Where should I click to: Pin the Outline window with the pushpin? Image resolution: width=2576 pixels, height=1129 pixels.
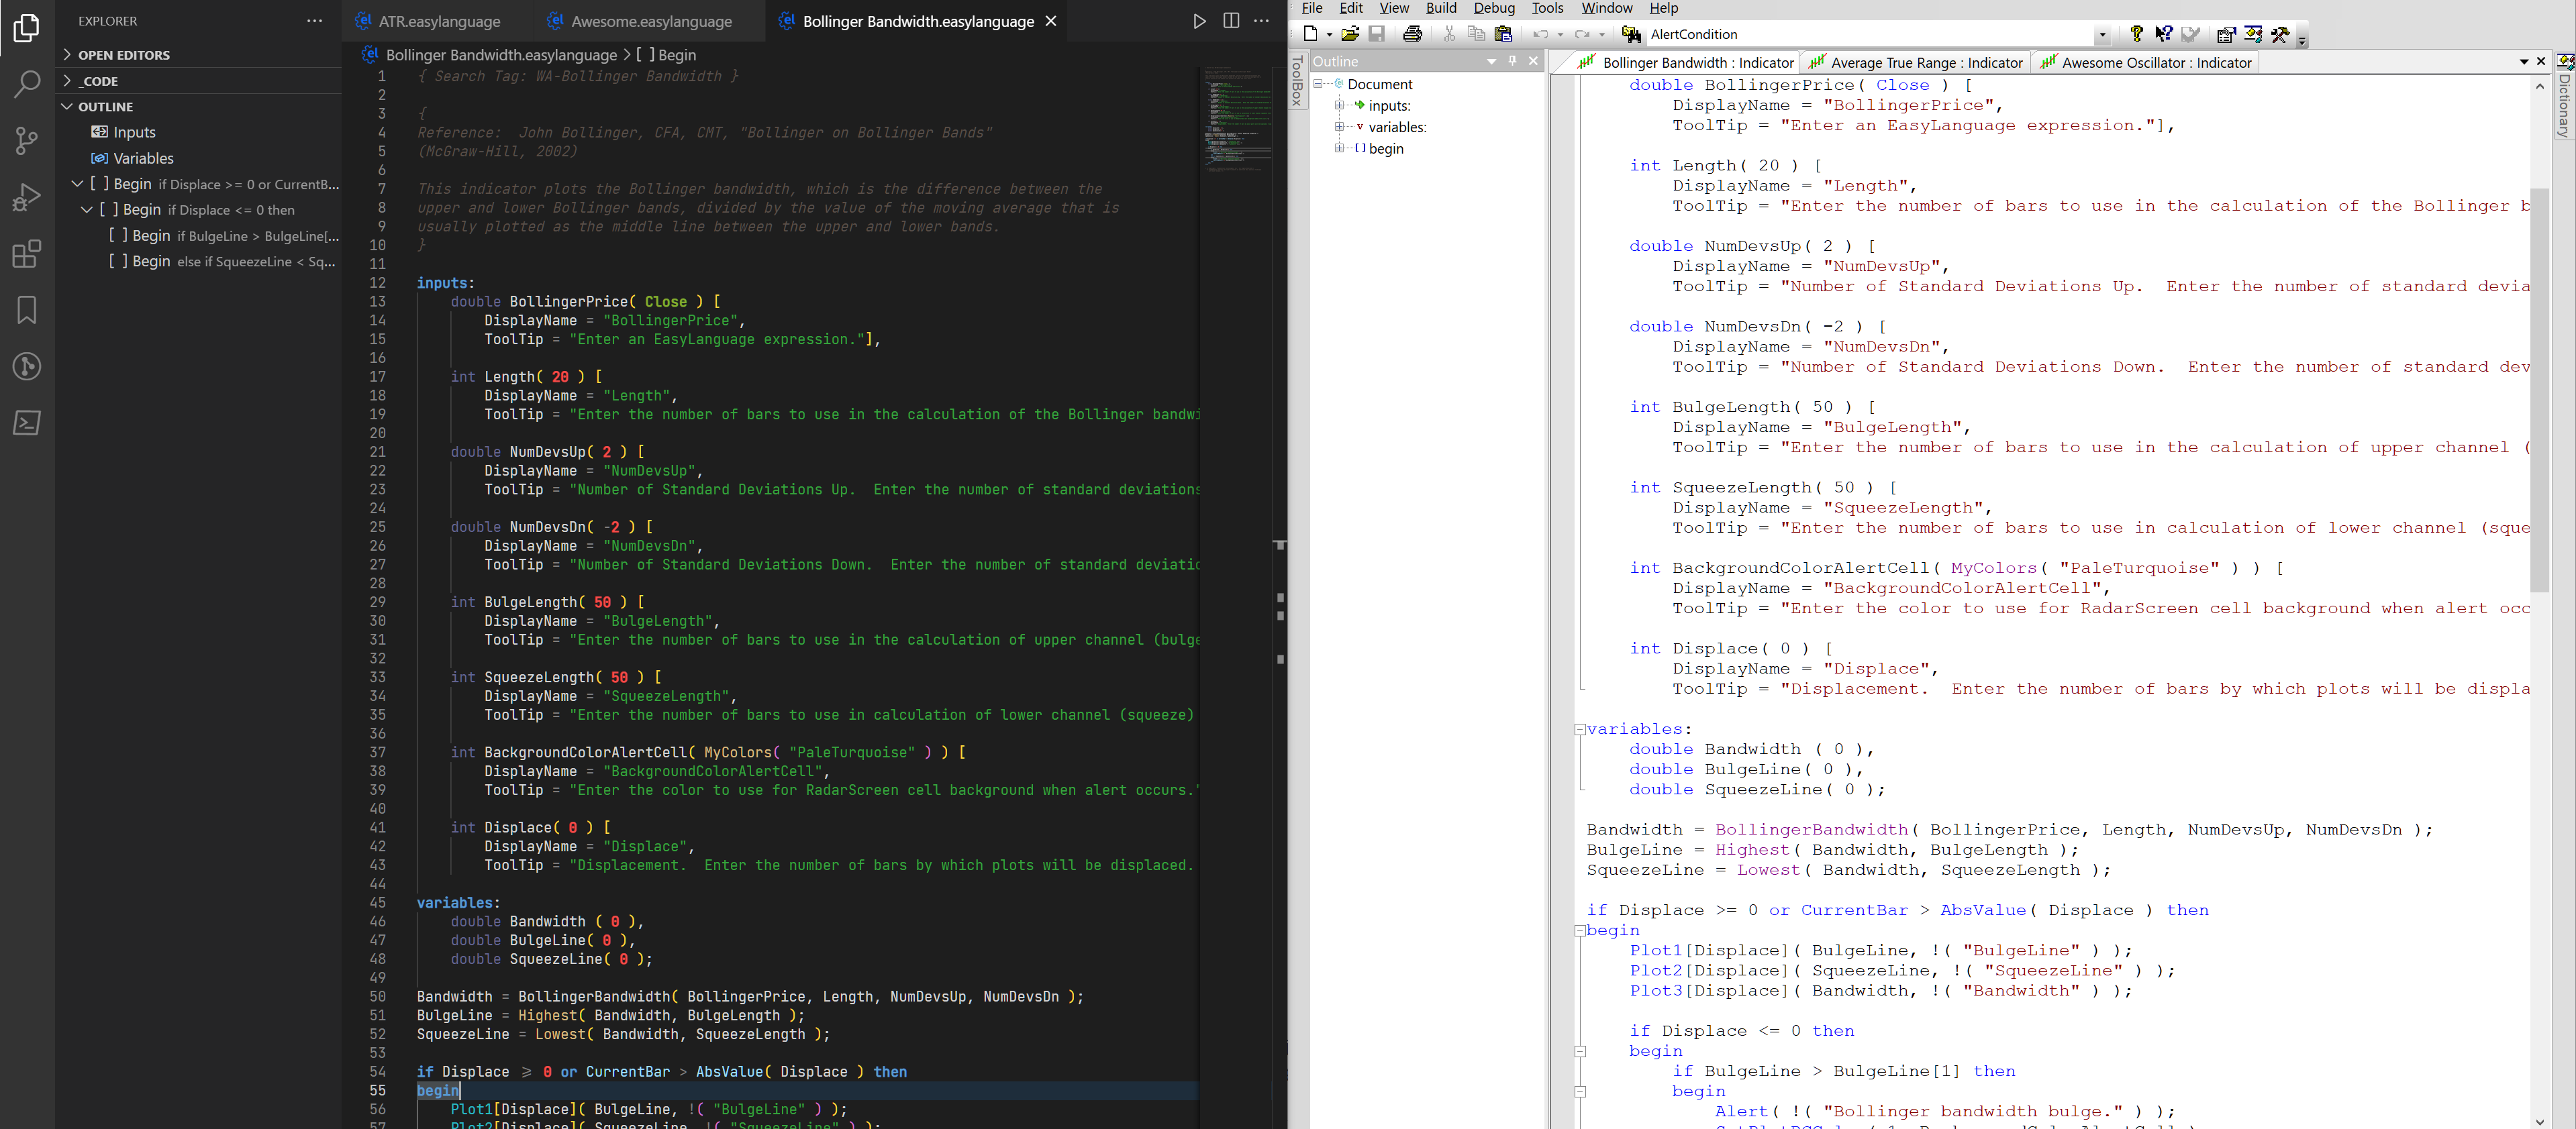tap(1513, 61)
